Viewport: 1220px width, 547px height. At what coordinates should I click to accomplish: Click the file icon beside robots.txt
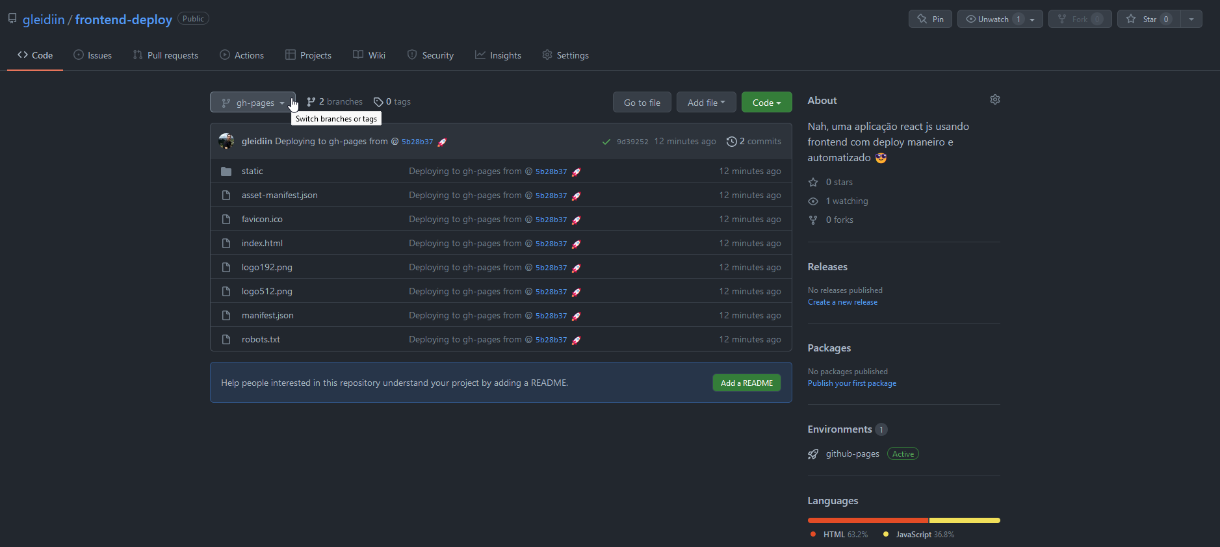[226, 339]
